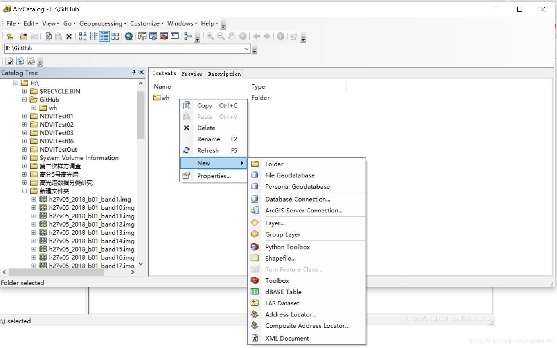557x348 pixels.
Task: Click the Validate Metadata icon
Action: click(x=9, y=61)
